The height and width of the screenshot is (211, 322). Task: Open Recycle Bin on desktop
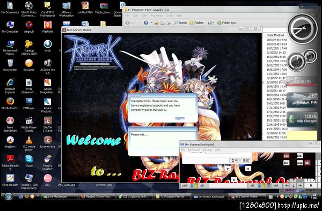tap(10, 65)
